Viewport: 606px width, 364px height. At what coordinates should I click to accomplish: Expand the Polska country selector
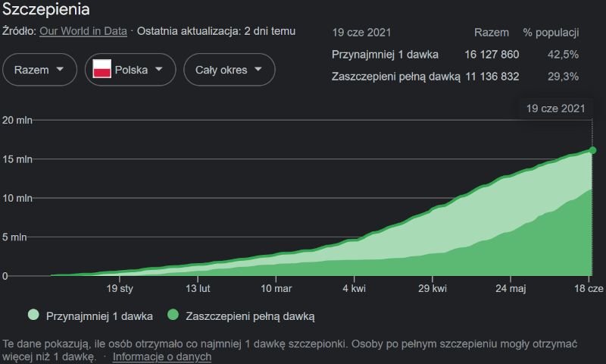coord(128,70)
